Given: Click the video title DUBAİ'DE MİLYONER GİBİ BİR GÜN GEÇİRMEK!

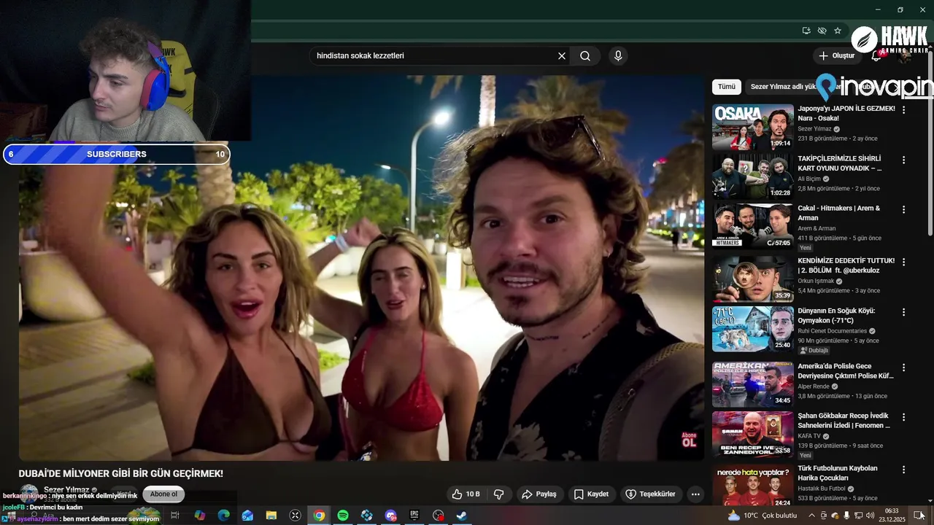Looking at the screenshot, I should (121, 474).
